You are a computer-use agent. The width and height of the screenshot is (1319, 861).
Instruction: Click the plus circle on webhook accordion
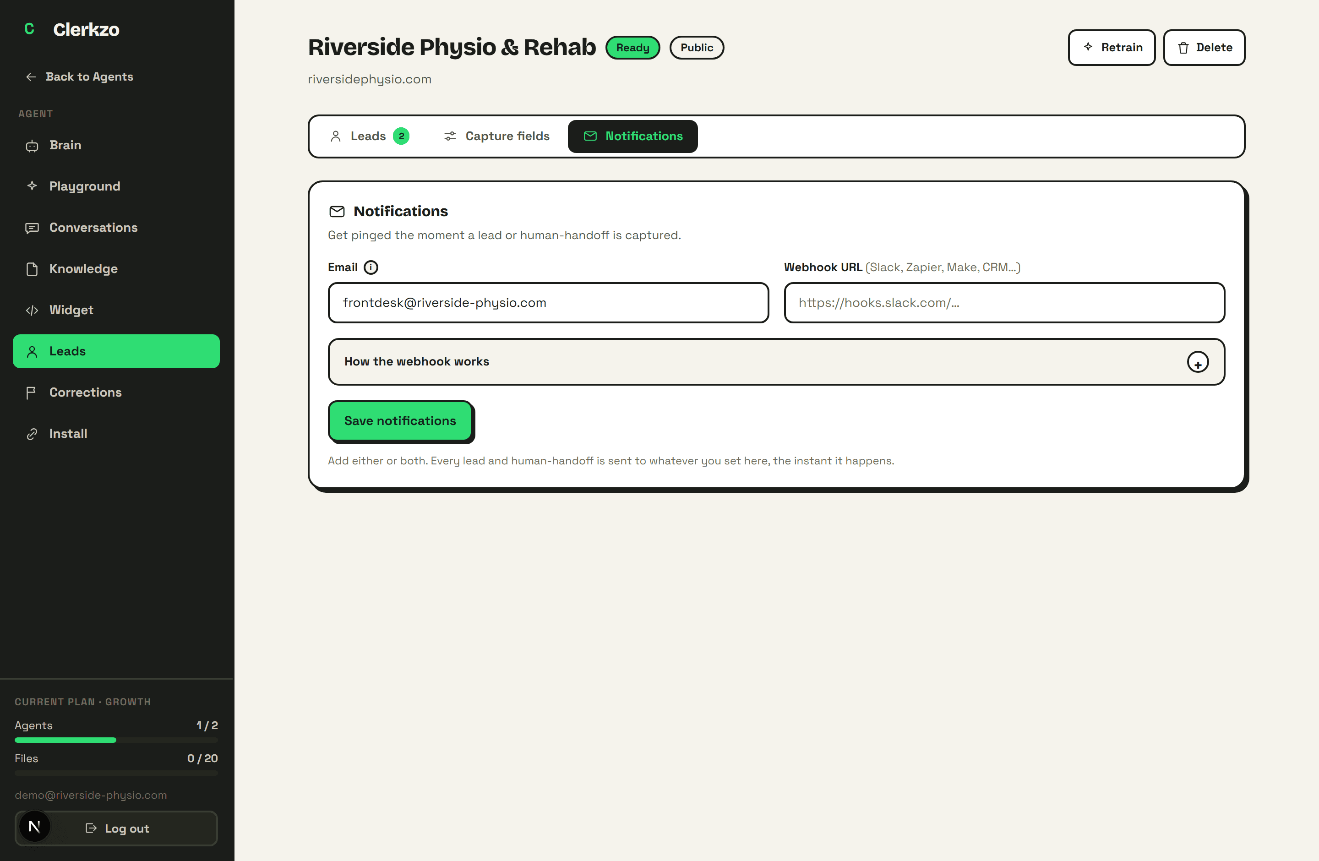1198,362
